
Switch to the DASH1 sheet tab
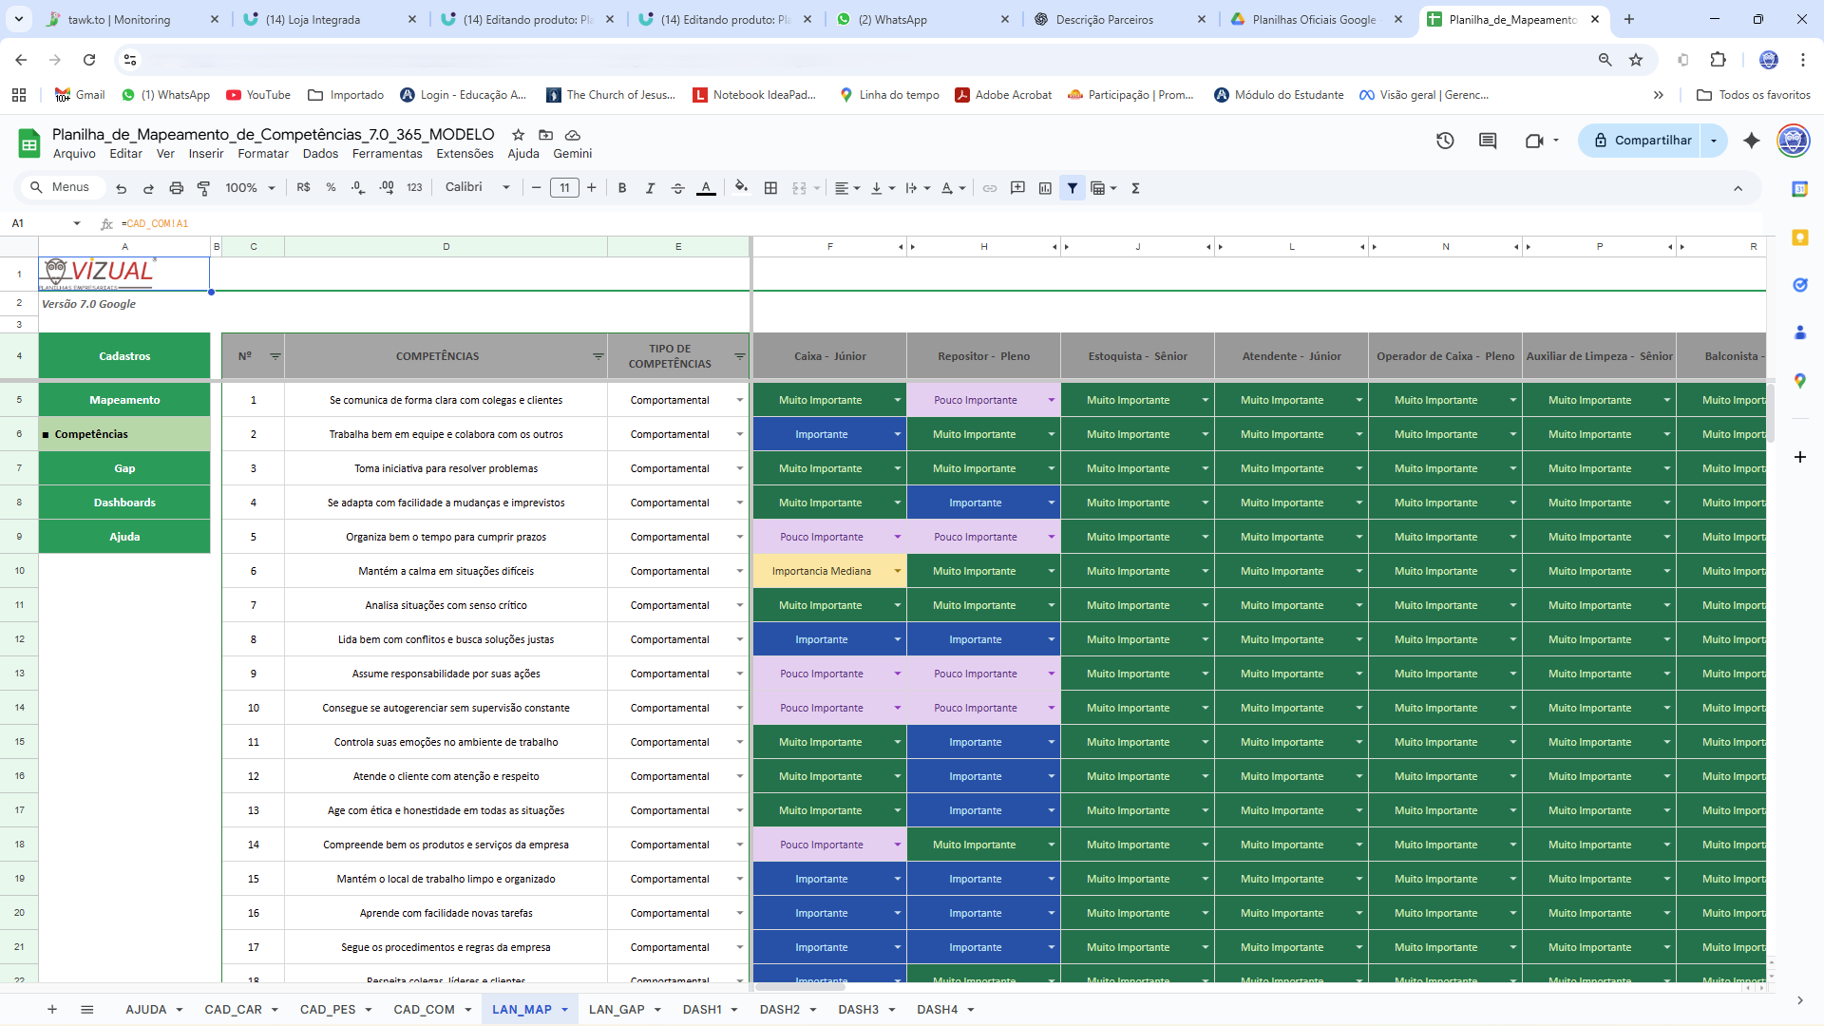click(703, 1010)
